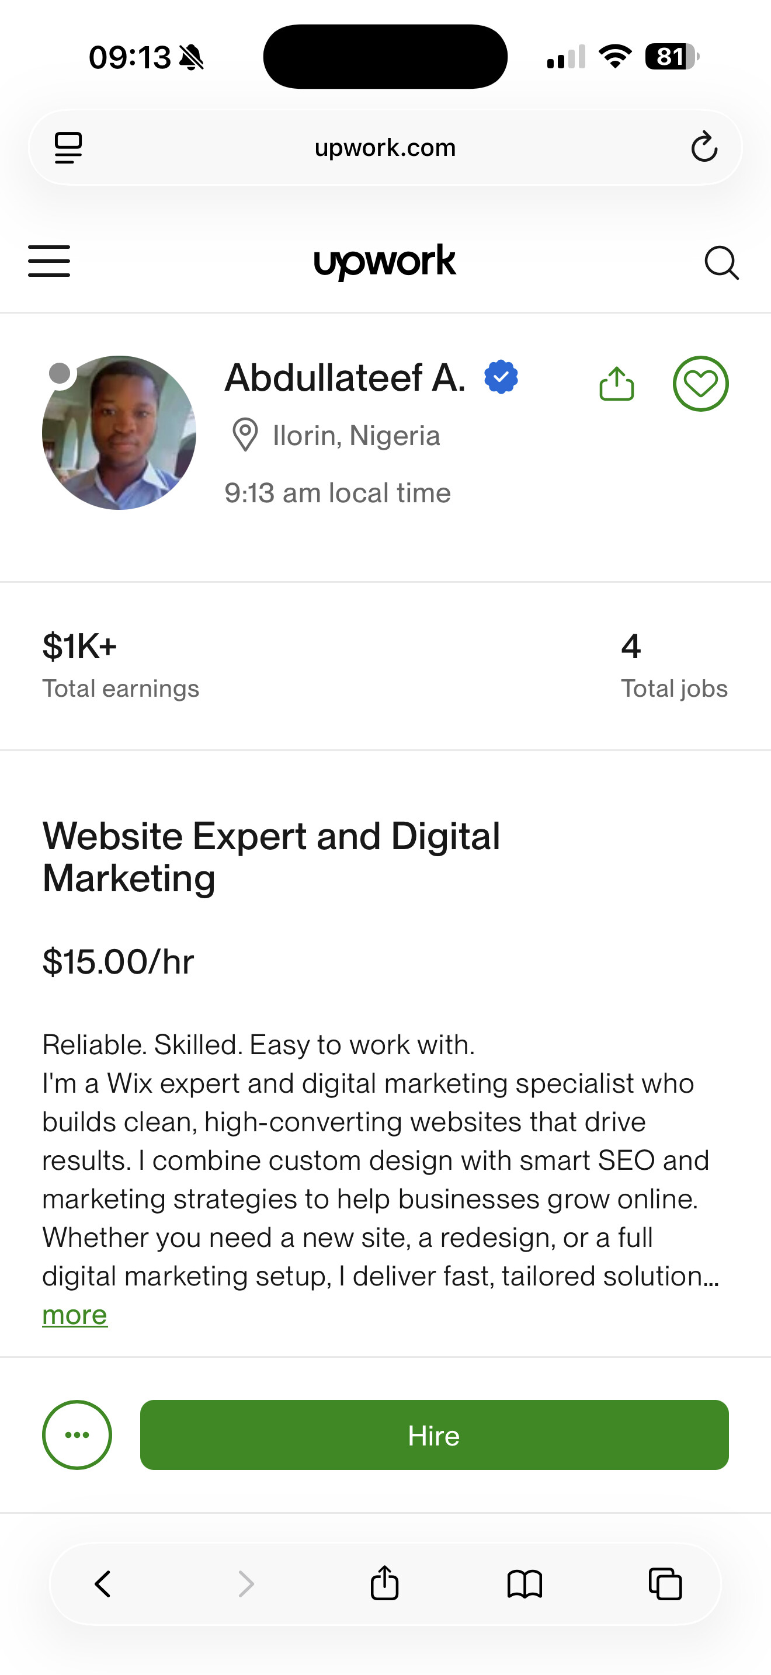This screenshot has height=1675, width=771.
Task: Open the Safari share sheet icon
Action: 385,1582
